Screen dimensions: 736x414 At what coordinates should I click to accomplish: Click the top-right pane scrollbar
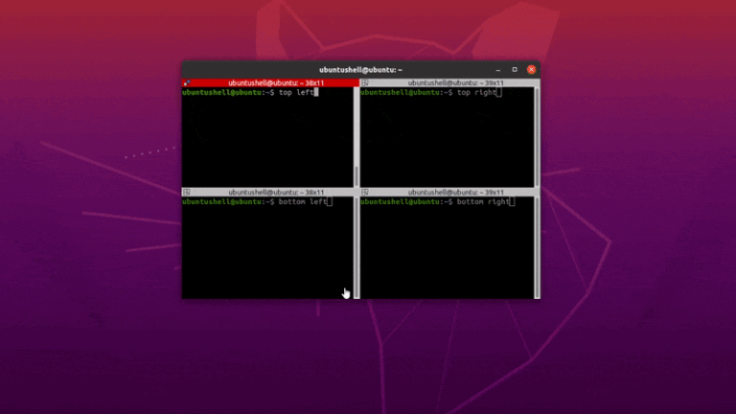537,134
